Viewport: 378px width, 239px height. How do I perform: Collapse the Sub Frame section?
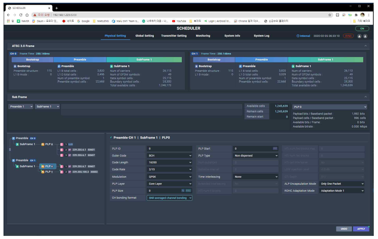tap(366, 97)
